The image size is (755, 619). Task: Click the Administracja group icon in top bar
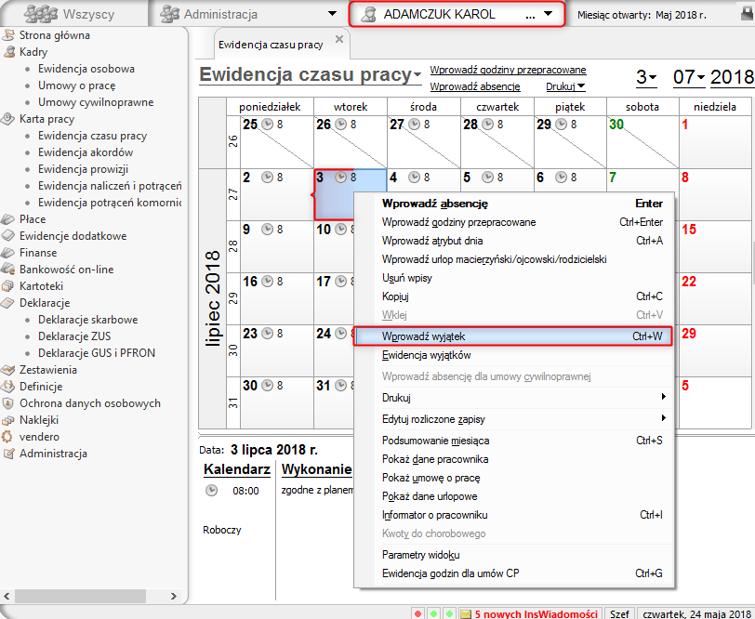(x=169, y=14)
